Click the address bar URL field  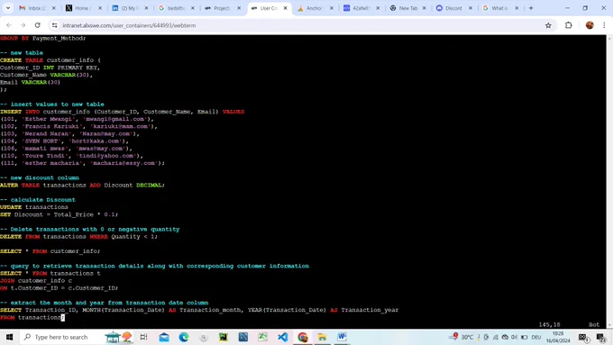coord(301,25)
